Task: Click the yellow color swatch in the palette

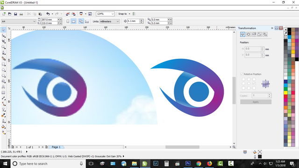Action: click(285, 92)
